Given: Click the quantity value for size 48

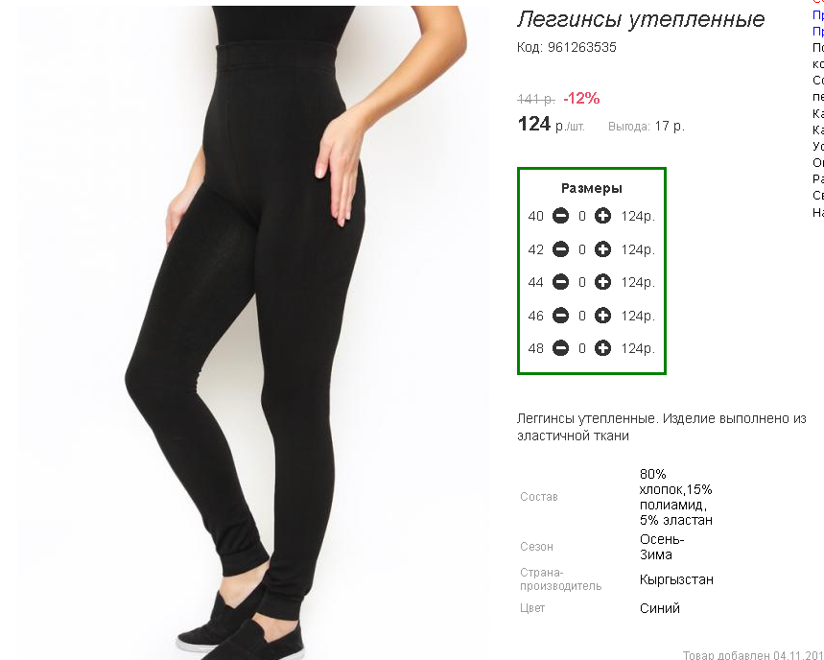Looking at the screenshot, I should coord(581,348).
